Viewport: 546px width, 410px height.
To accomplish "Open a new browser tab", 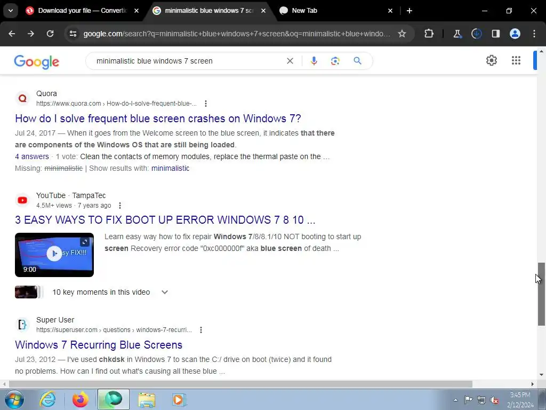I will 409,11.
